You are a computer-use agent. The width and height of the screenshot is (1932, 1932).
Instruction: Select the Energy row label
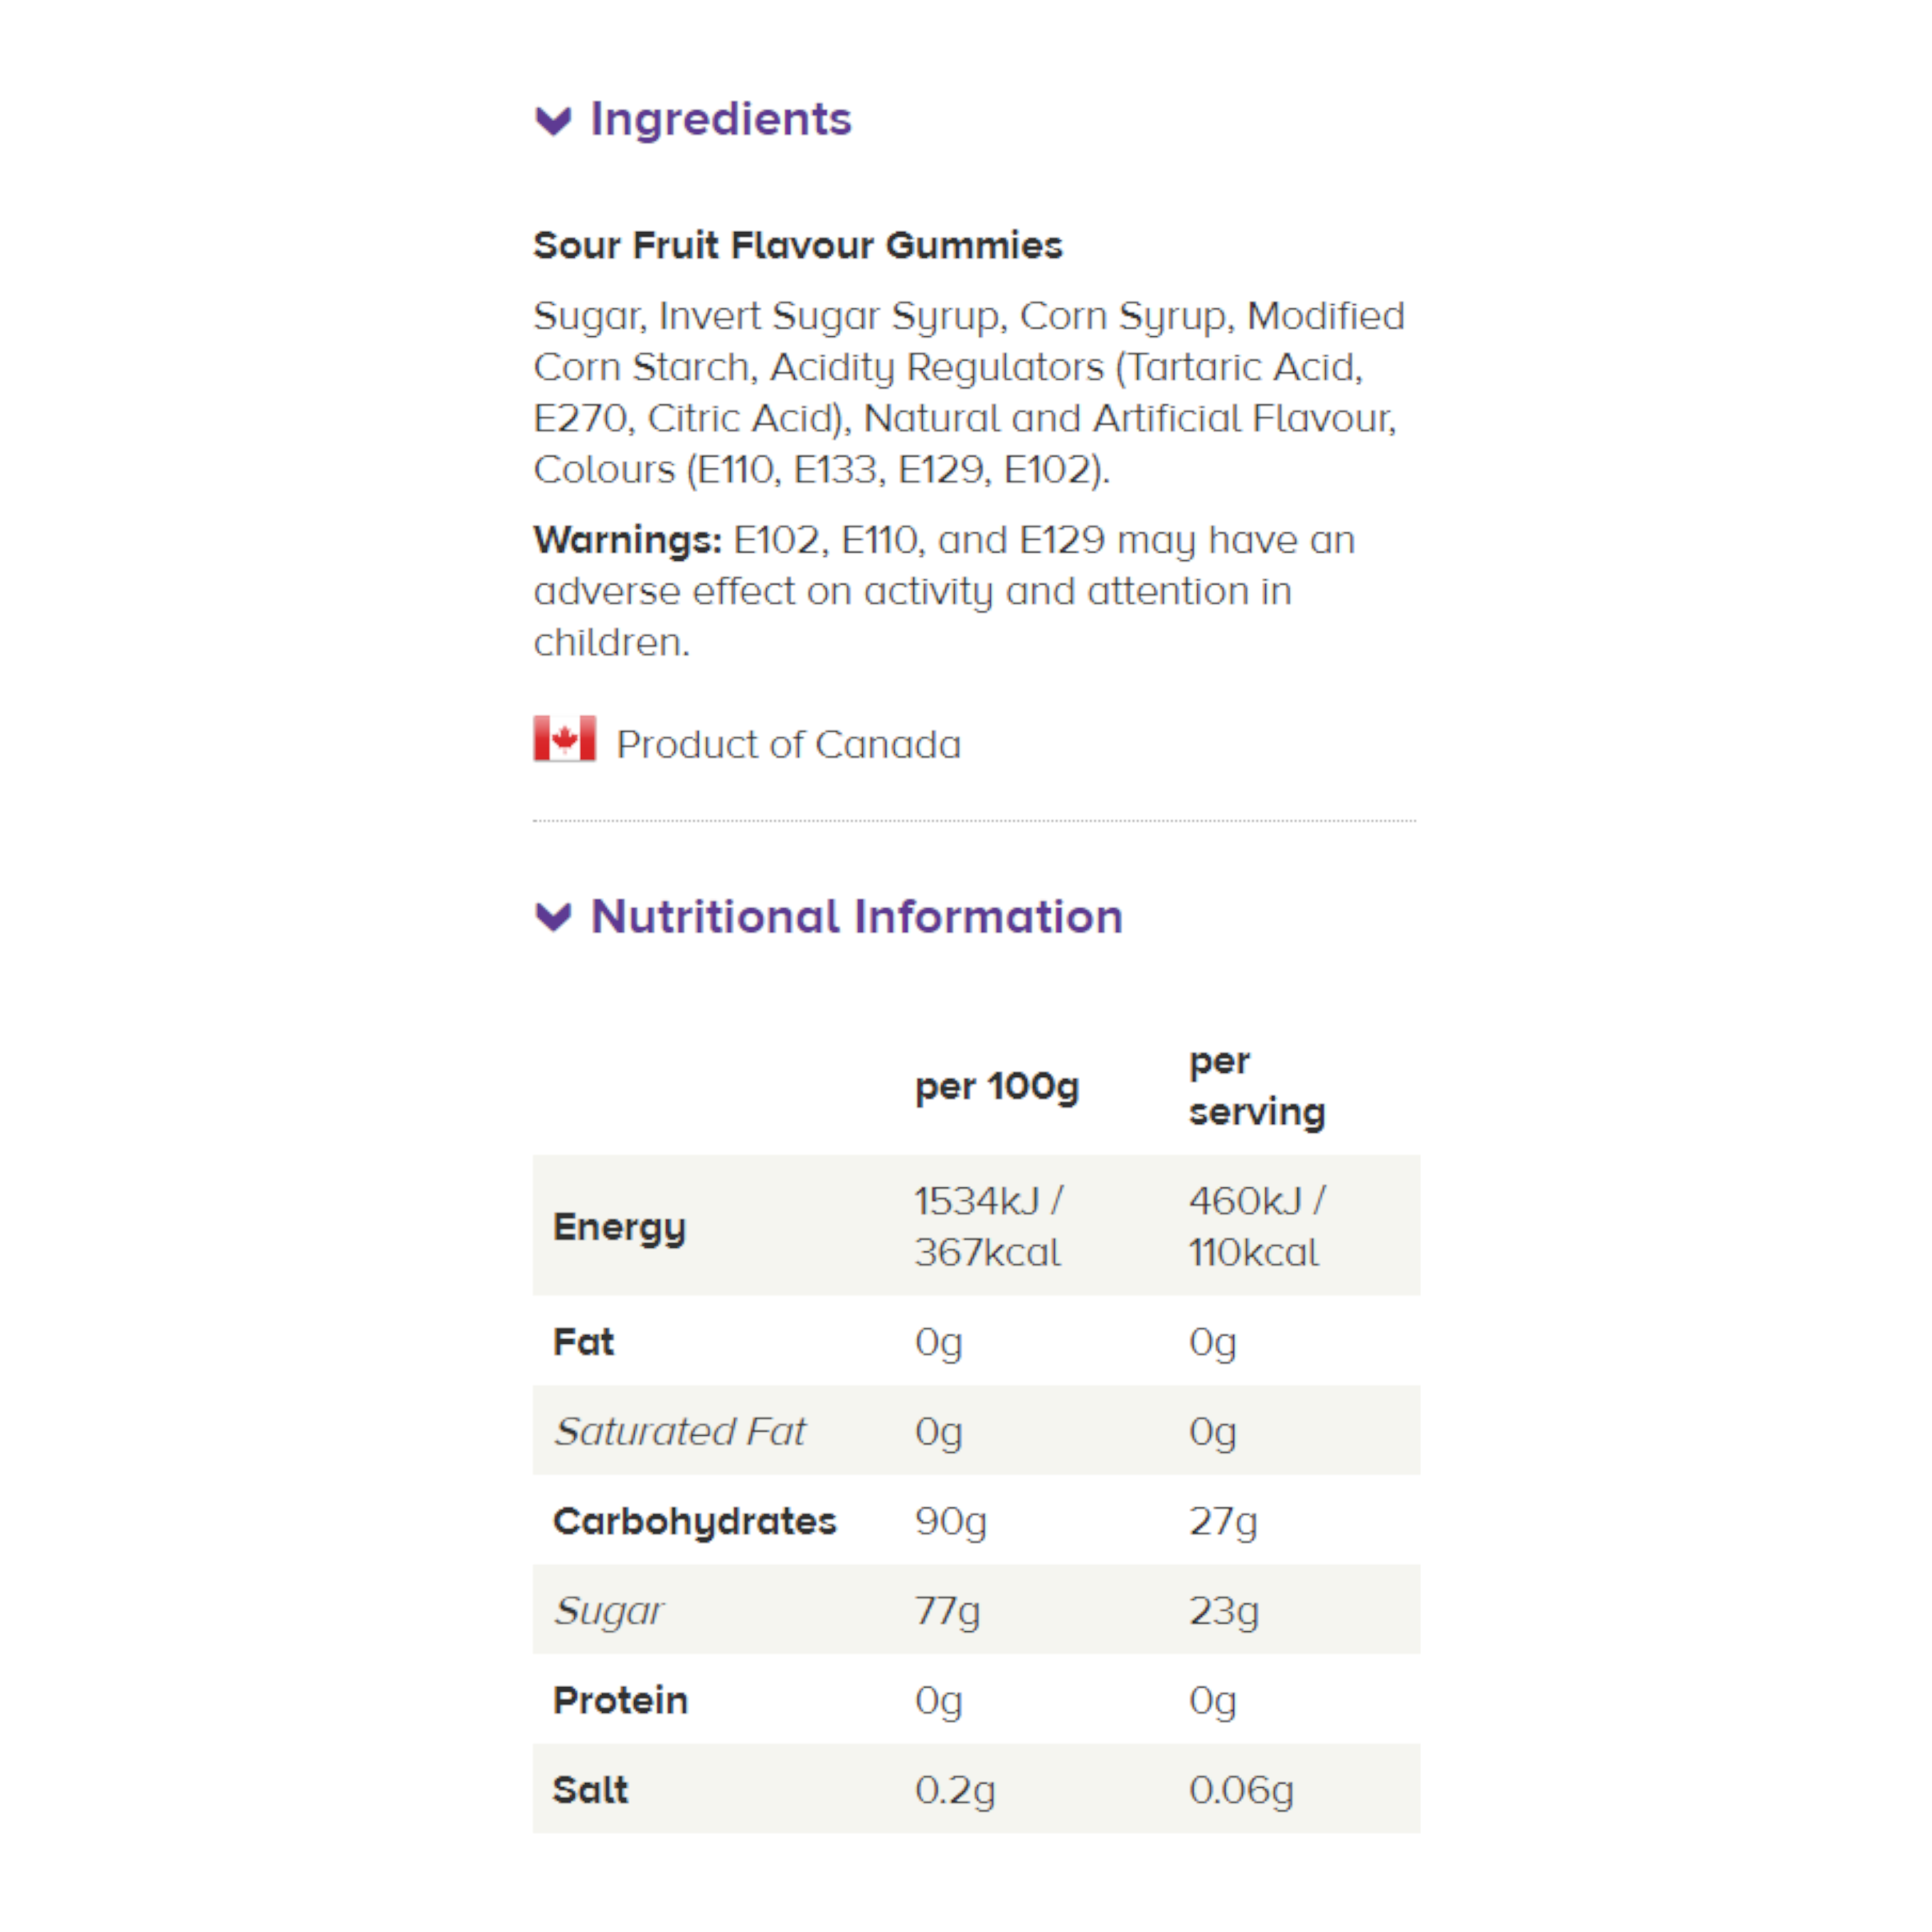(619, 1226)
